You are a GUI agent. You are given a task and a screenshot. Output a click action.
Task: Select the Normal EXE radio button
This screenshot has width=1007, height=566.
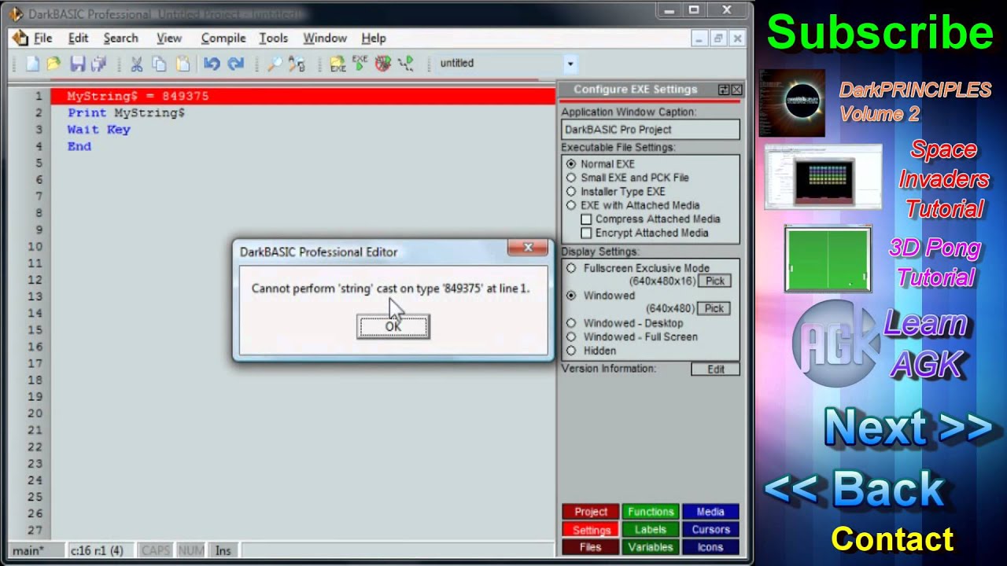[x=571, y=164]
